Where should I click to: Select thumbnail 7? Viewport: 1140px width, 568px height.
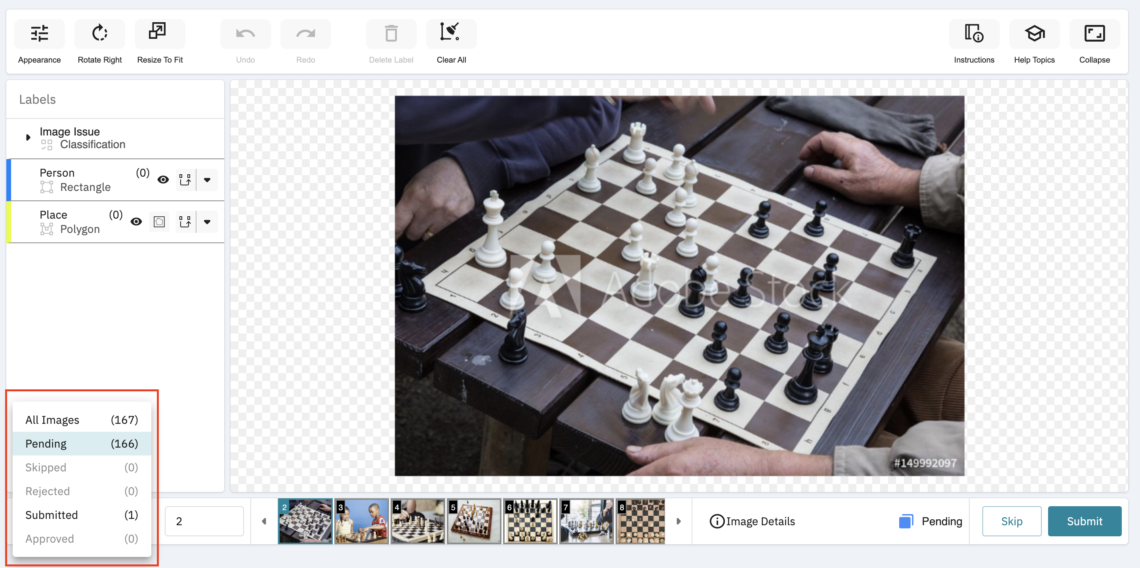tap(586, 521)
